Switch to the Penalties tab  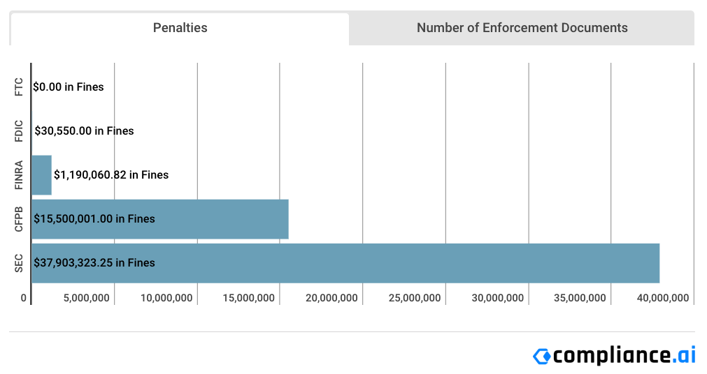point(180,29)
